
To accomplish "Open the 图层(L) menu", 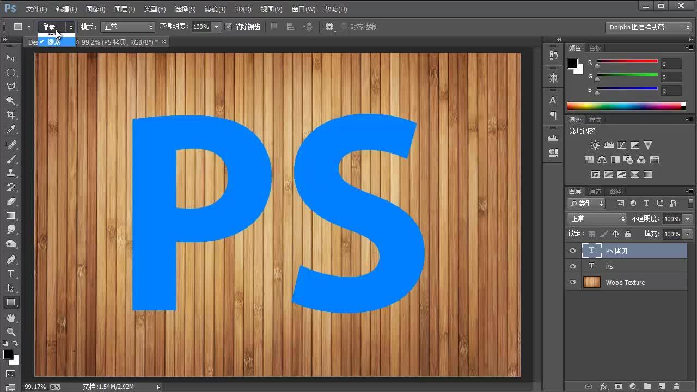I will 125,9.
